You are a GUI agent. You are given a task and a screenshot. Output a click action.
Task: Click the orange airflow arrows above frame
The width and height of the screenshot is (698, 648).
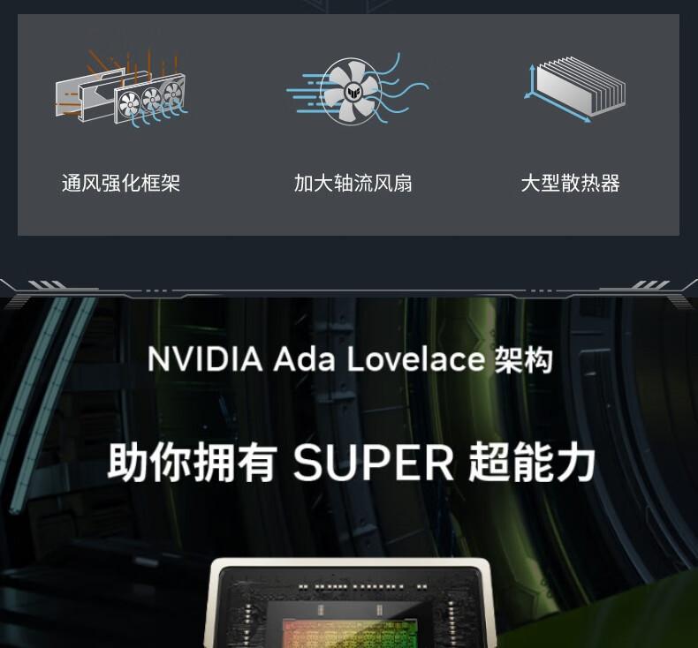click(x=133, y=66)
